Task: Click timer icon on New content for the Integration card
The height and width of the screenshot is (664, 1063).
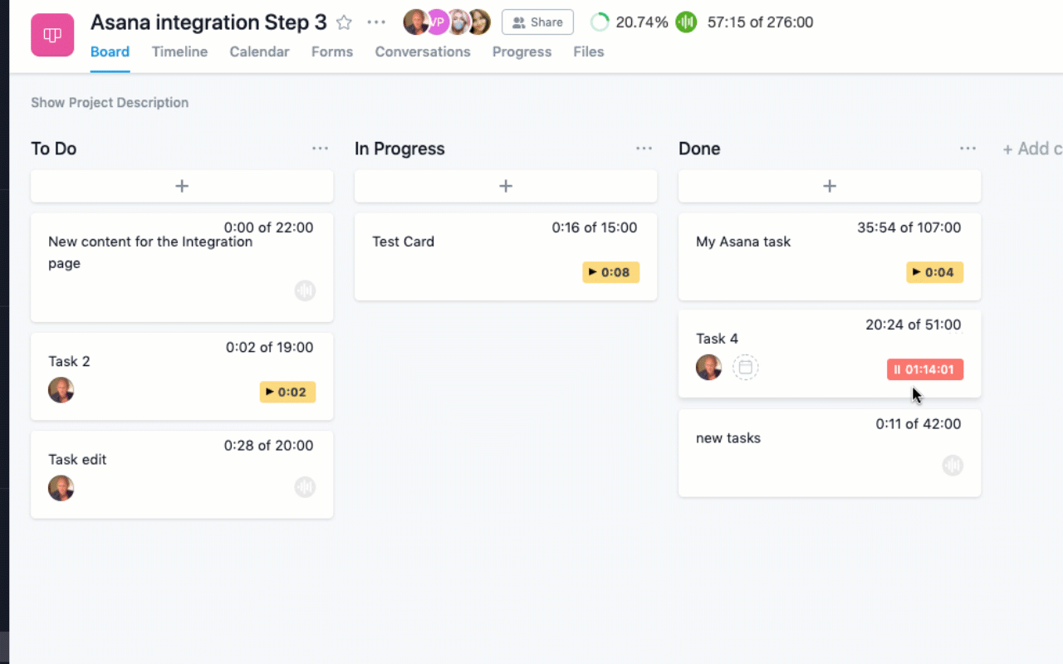Action: 305,290
